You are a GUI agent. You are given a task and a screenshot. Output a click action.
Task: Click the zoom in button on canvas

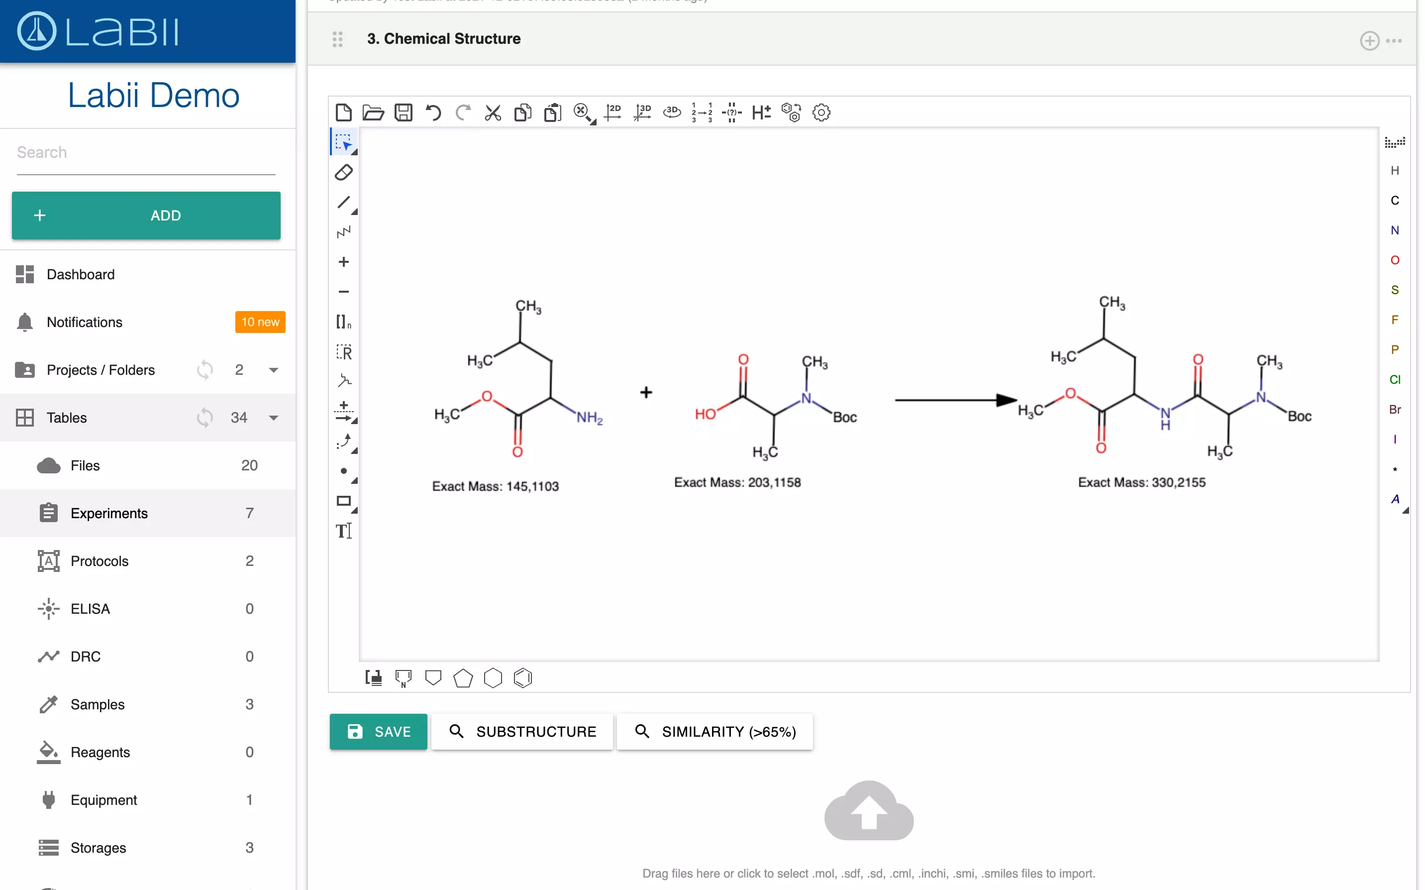[343, 261]
